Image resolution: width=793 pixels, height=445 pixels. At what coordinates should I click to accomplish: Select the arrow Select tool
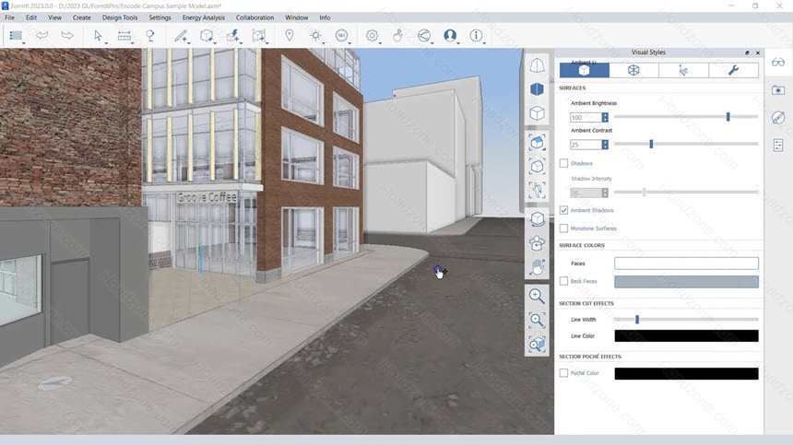click(x=98, y=35)
